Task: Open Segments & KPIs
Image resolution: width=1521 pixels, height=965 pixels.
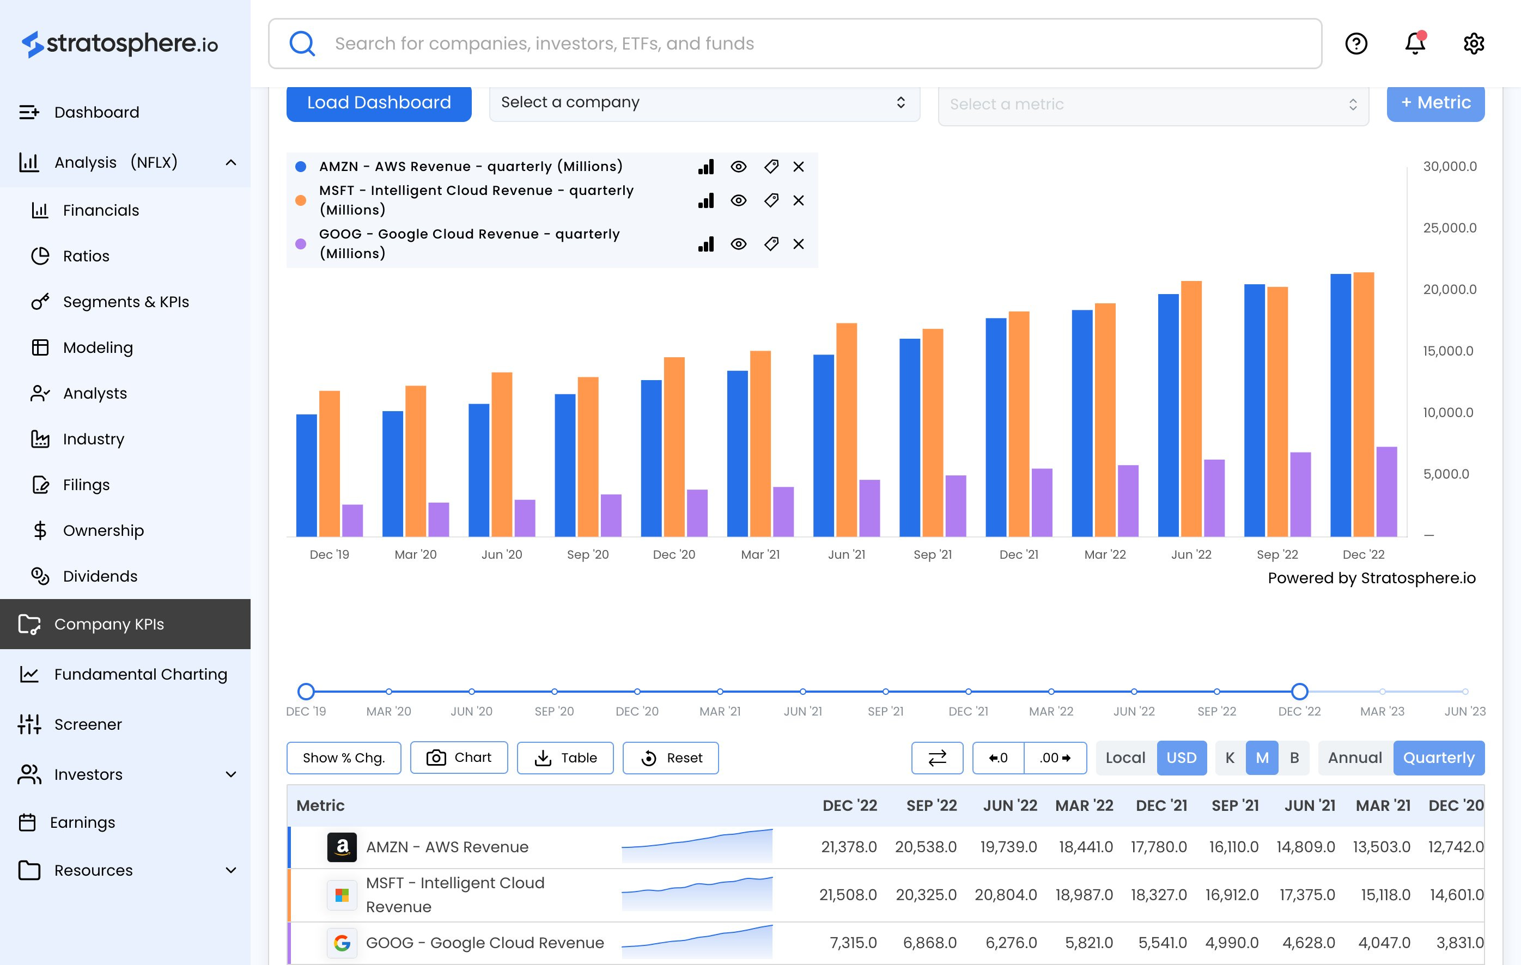Action: point(125,302)
